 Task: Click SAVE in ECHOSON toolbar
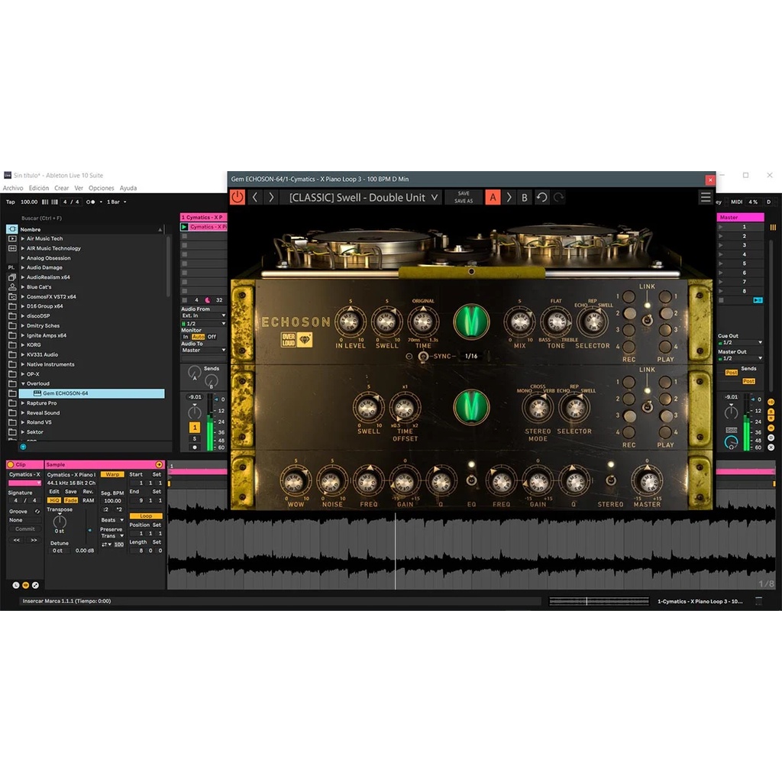click(x=464, y=193)
